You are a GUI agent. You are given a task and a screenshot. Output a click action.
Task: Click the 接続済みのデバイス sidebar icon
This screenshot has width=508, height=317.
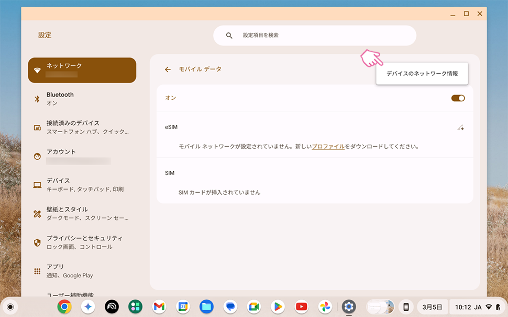pos(37,127)
